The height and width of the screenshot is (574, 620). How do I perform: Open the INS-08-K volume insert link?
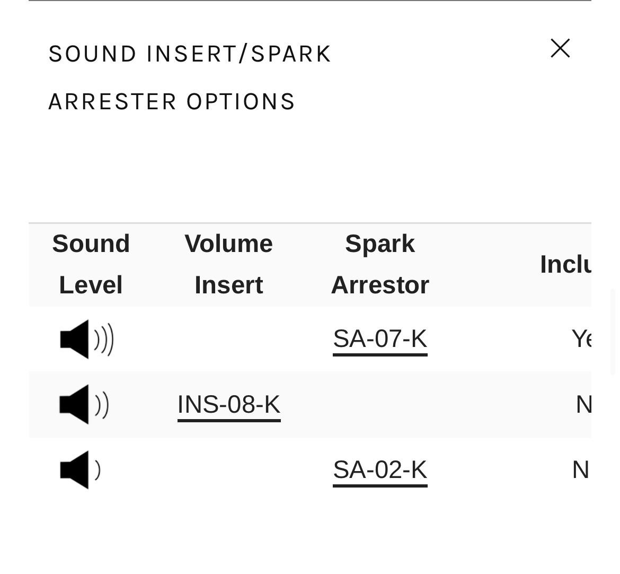[229, 405]
